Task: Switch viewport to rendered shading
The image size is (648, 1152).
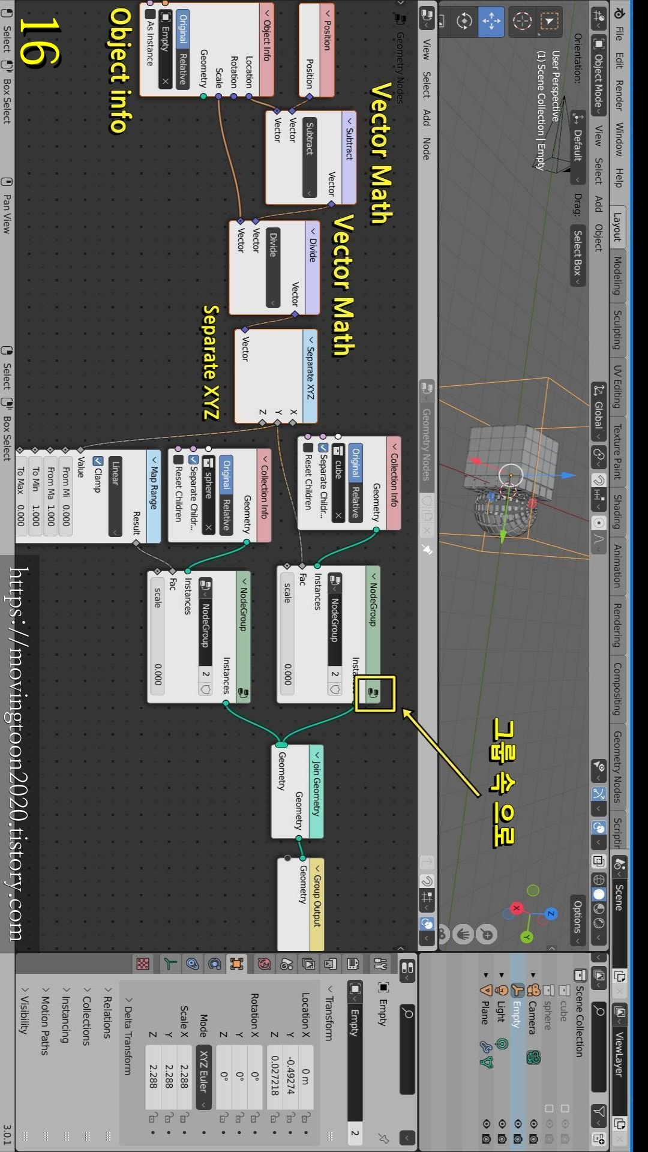Action: 598,923
